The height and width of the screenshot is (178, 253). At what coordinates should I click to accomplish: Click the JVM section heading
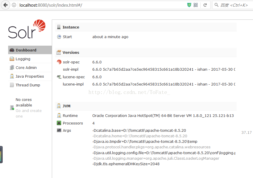point(66,106)
